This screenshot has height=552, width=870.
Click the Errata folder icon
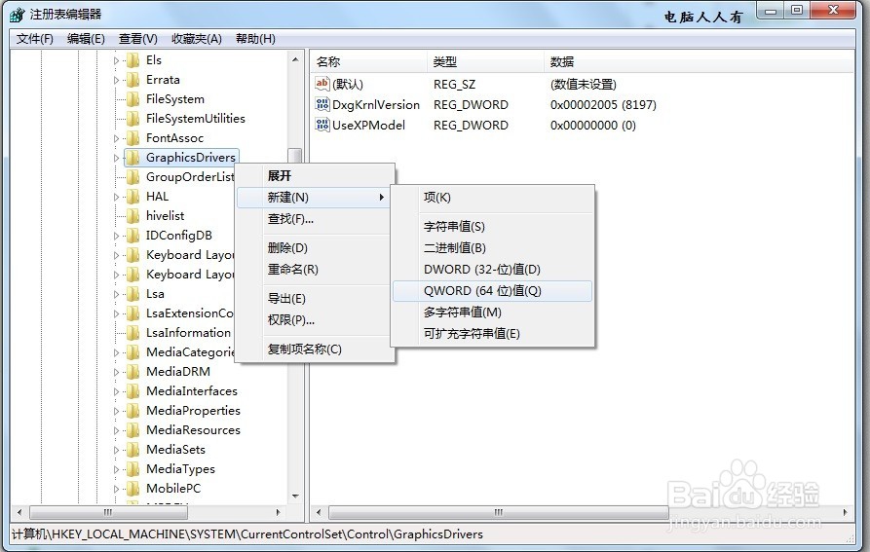pos(132,80)
